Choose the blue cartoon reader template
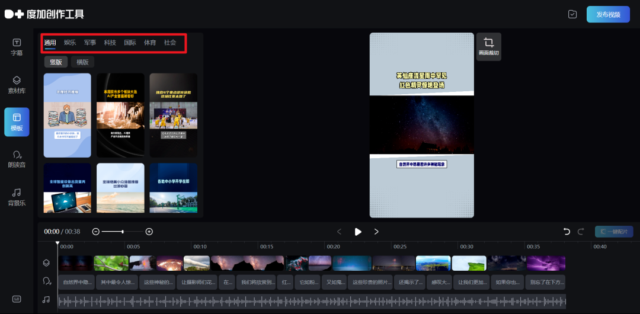Screen dimensions: 640x314 point(68,115)
